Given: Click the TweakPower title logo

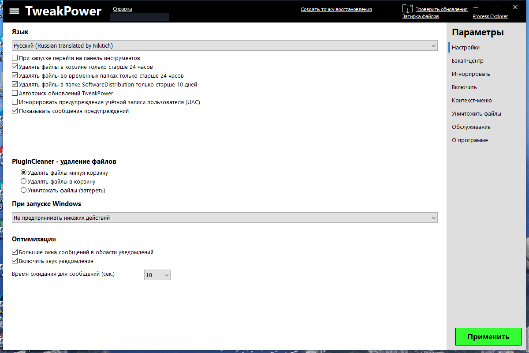Looking at the screenshot, I should tap(63, 11).
